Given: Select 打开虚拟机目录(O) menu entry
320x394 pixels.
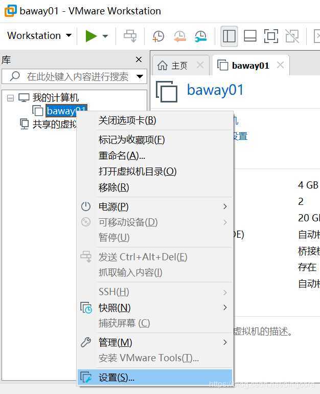Looking at the screenshot, I should point(155,171).
